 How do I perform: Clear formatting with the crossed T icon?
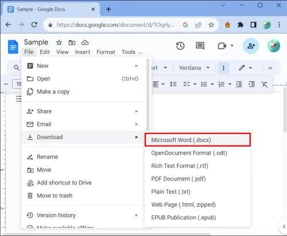[265, 84]
